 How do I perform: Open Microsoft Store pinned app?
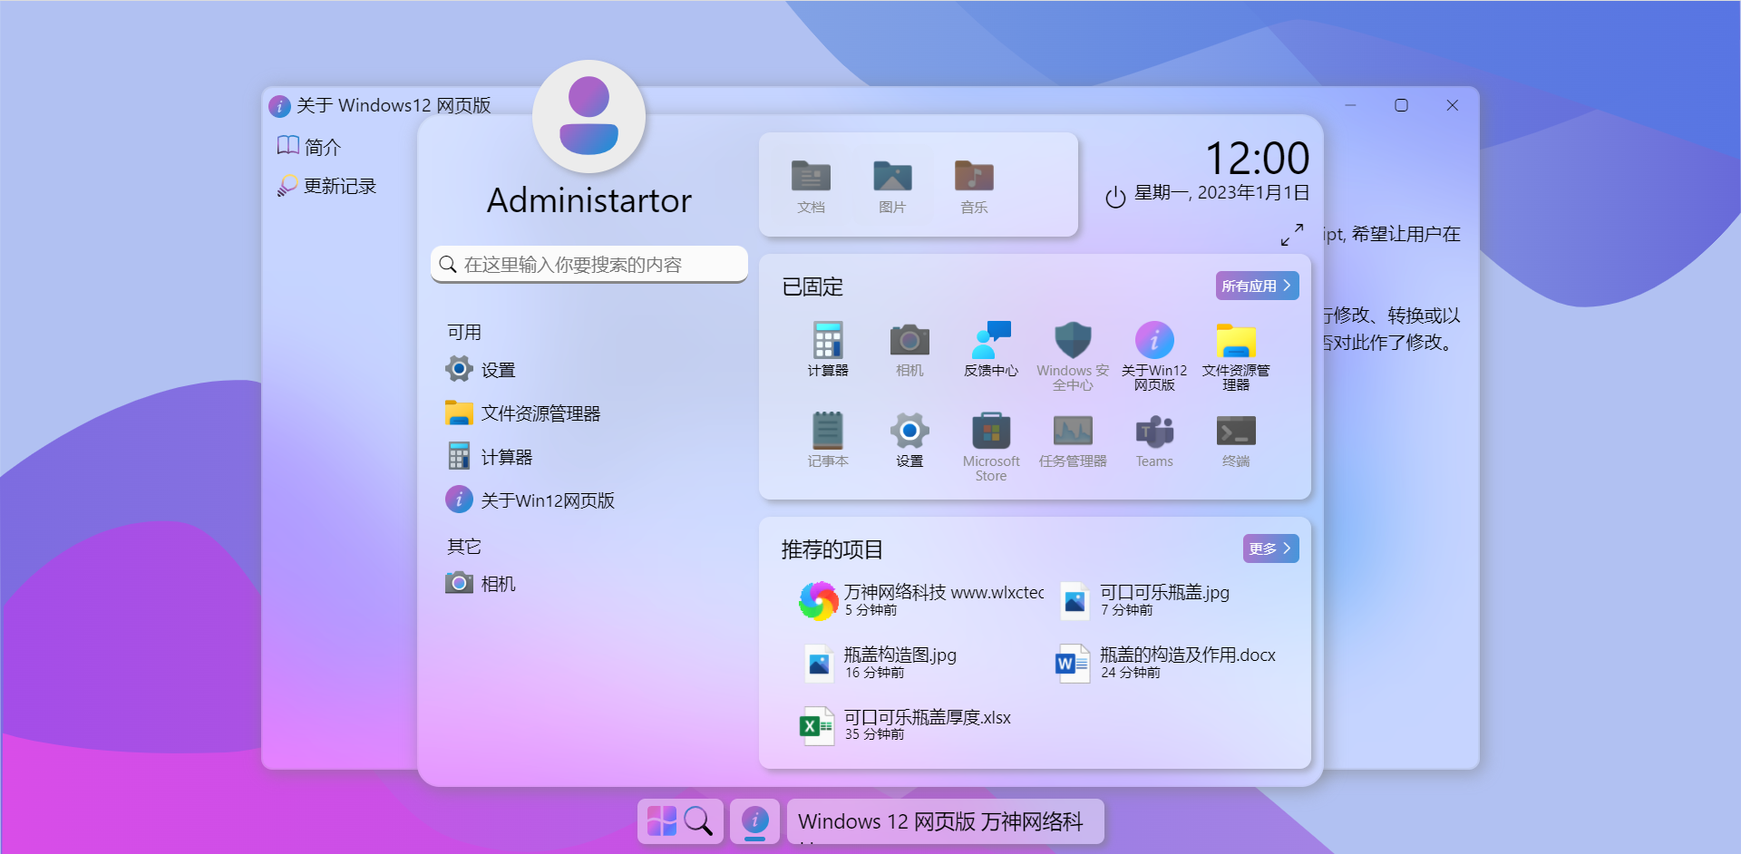tap(991, 446)
